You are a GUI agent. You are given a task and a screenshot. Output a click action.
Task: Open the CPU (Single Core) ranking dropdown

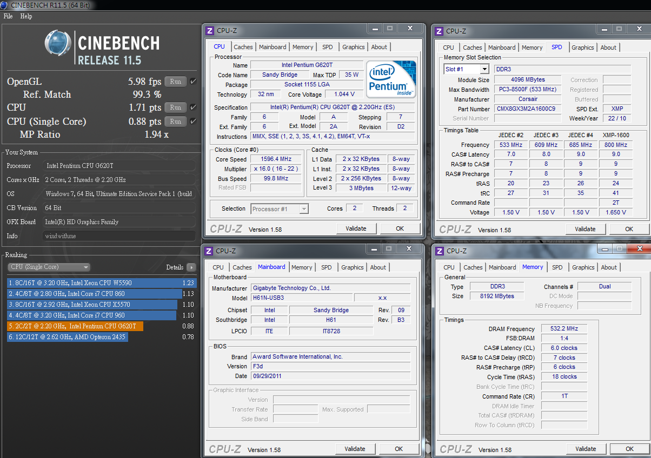49,267
